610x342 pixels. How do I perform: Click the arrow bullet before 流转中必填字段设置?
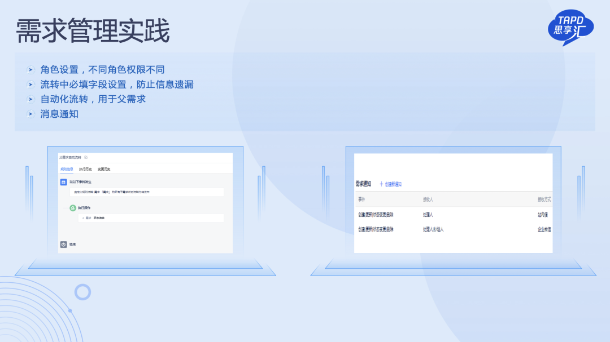tap(30, 85)
